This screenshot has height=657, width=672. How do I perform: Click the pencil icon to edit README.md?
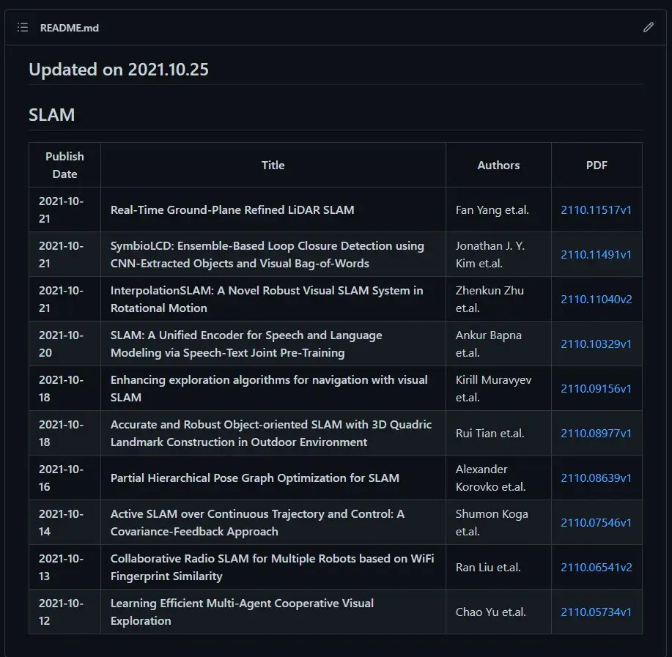(648, 27)
